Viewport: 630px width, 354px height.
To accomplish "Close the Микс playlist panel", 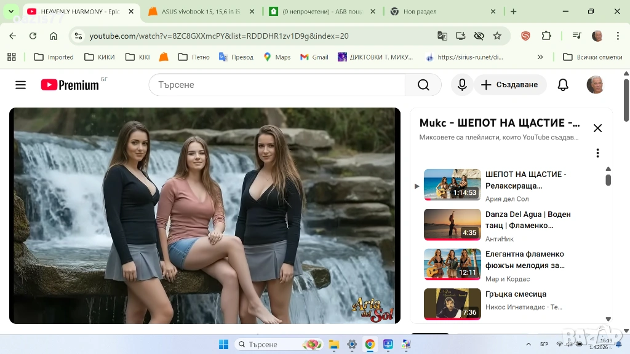I will [597, 128].
